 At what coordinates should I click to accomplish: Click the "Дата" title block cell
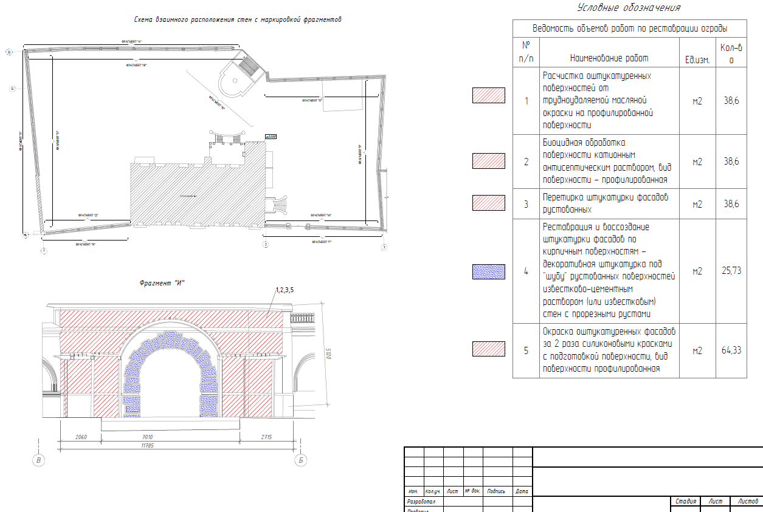tap(522, 491)
